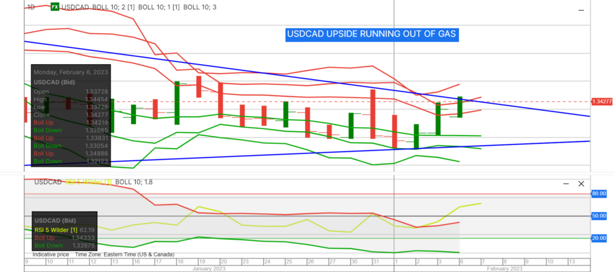Image resolution: width=615 pixels, height=272 pixels.
Task: Click the February 2023 label on time axis
Action: pyautogui.click(x=504, y=269)
